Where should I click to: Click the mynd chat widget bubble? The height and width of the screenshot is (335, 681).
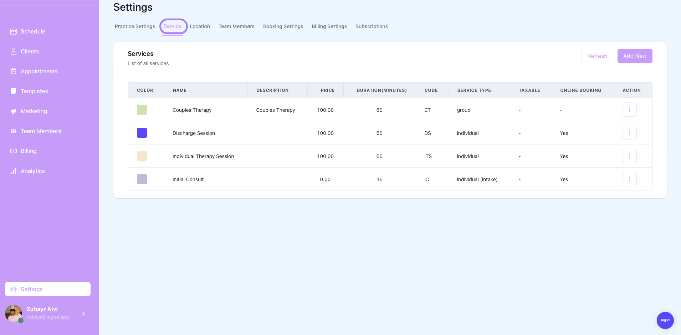click(665, 320)
